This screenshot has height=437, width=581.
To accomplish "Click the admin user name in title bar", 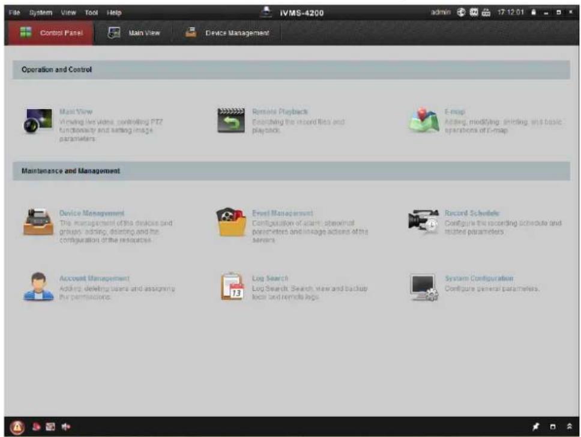I will click(x=440, y=12).
